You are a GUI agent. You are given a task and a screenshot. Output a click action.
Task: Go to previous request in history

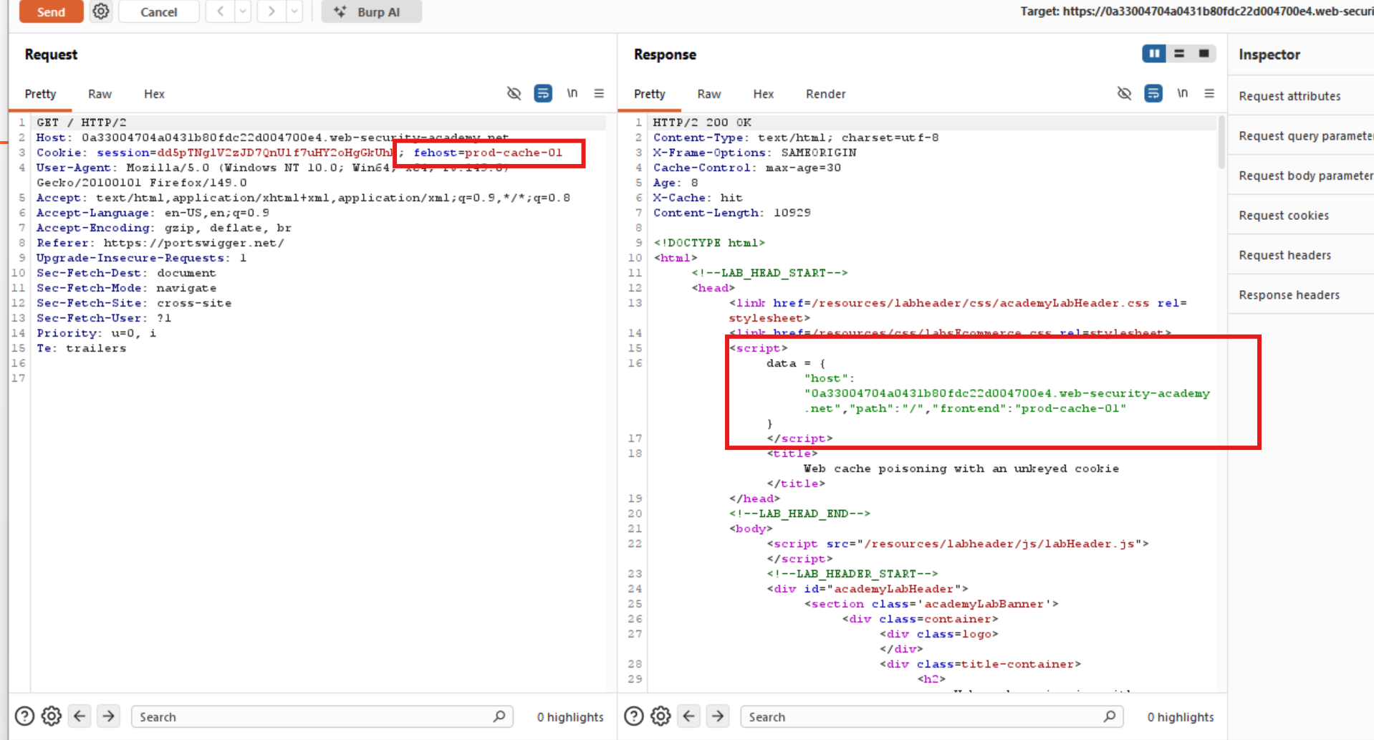pos(221,11)
